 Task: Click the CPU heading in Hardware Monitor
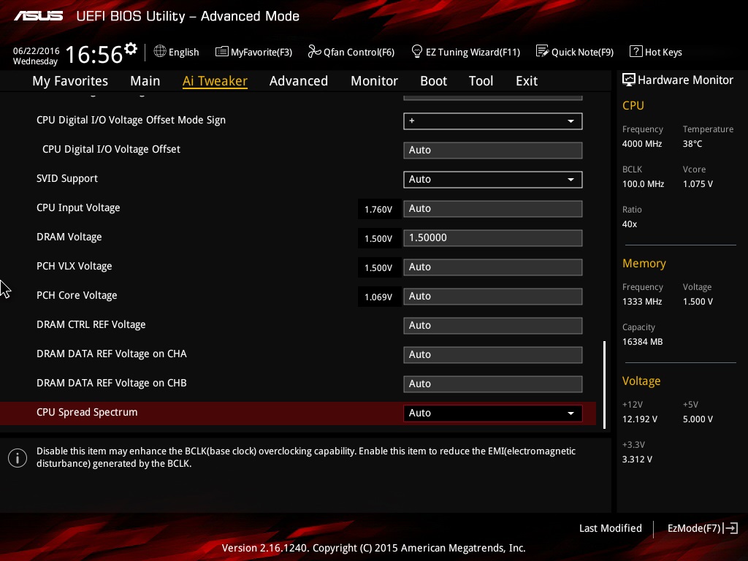[x=633, y=105]
